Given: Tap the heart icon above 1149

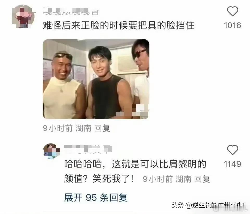Looking at the screenshot, I should pyautogui.click(x=233, y=150).
